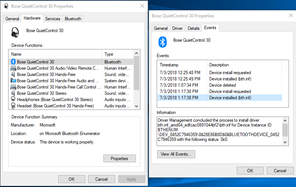Close the left Bose Properties window

(142, 6)
